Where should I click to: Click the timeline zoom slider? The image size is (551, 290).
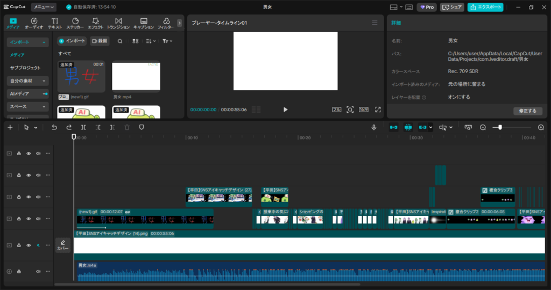tap(500, 127)
